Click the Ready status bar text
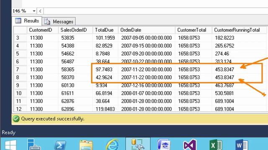 [x=8, y=132]
